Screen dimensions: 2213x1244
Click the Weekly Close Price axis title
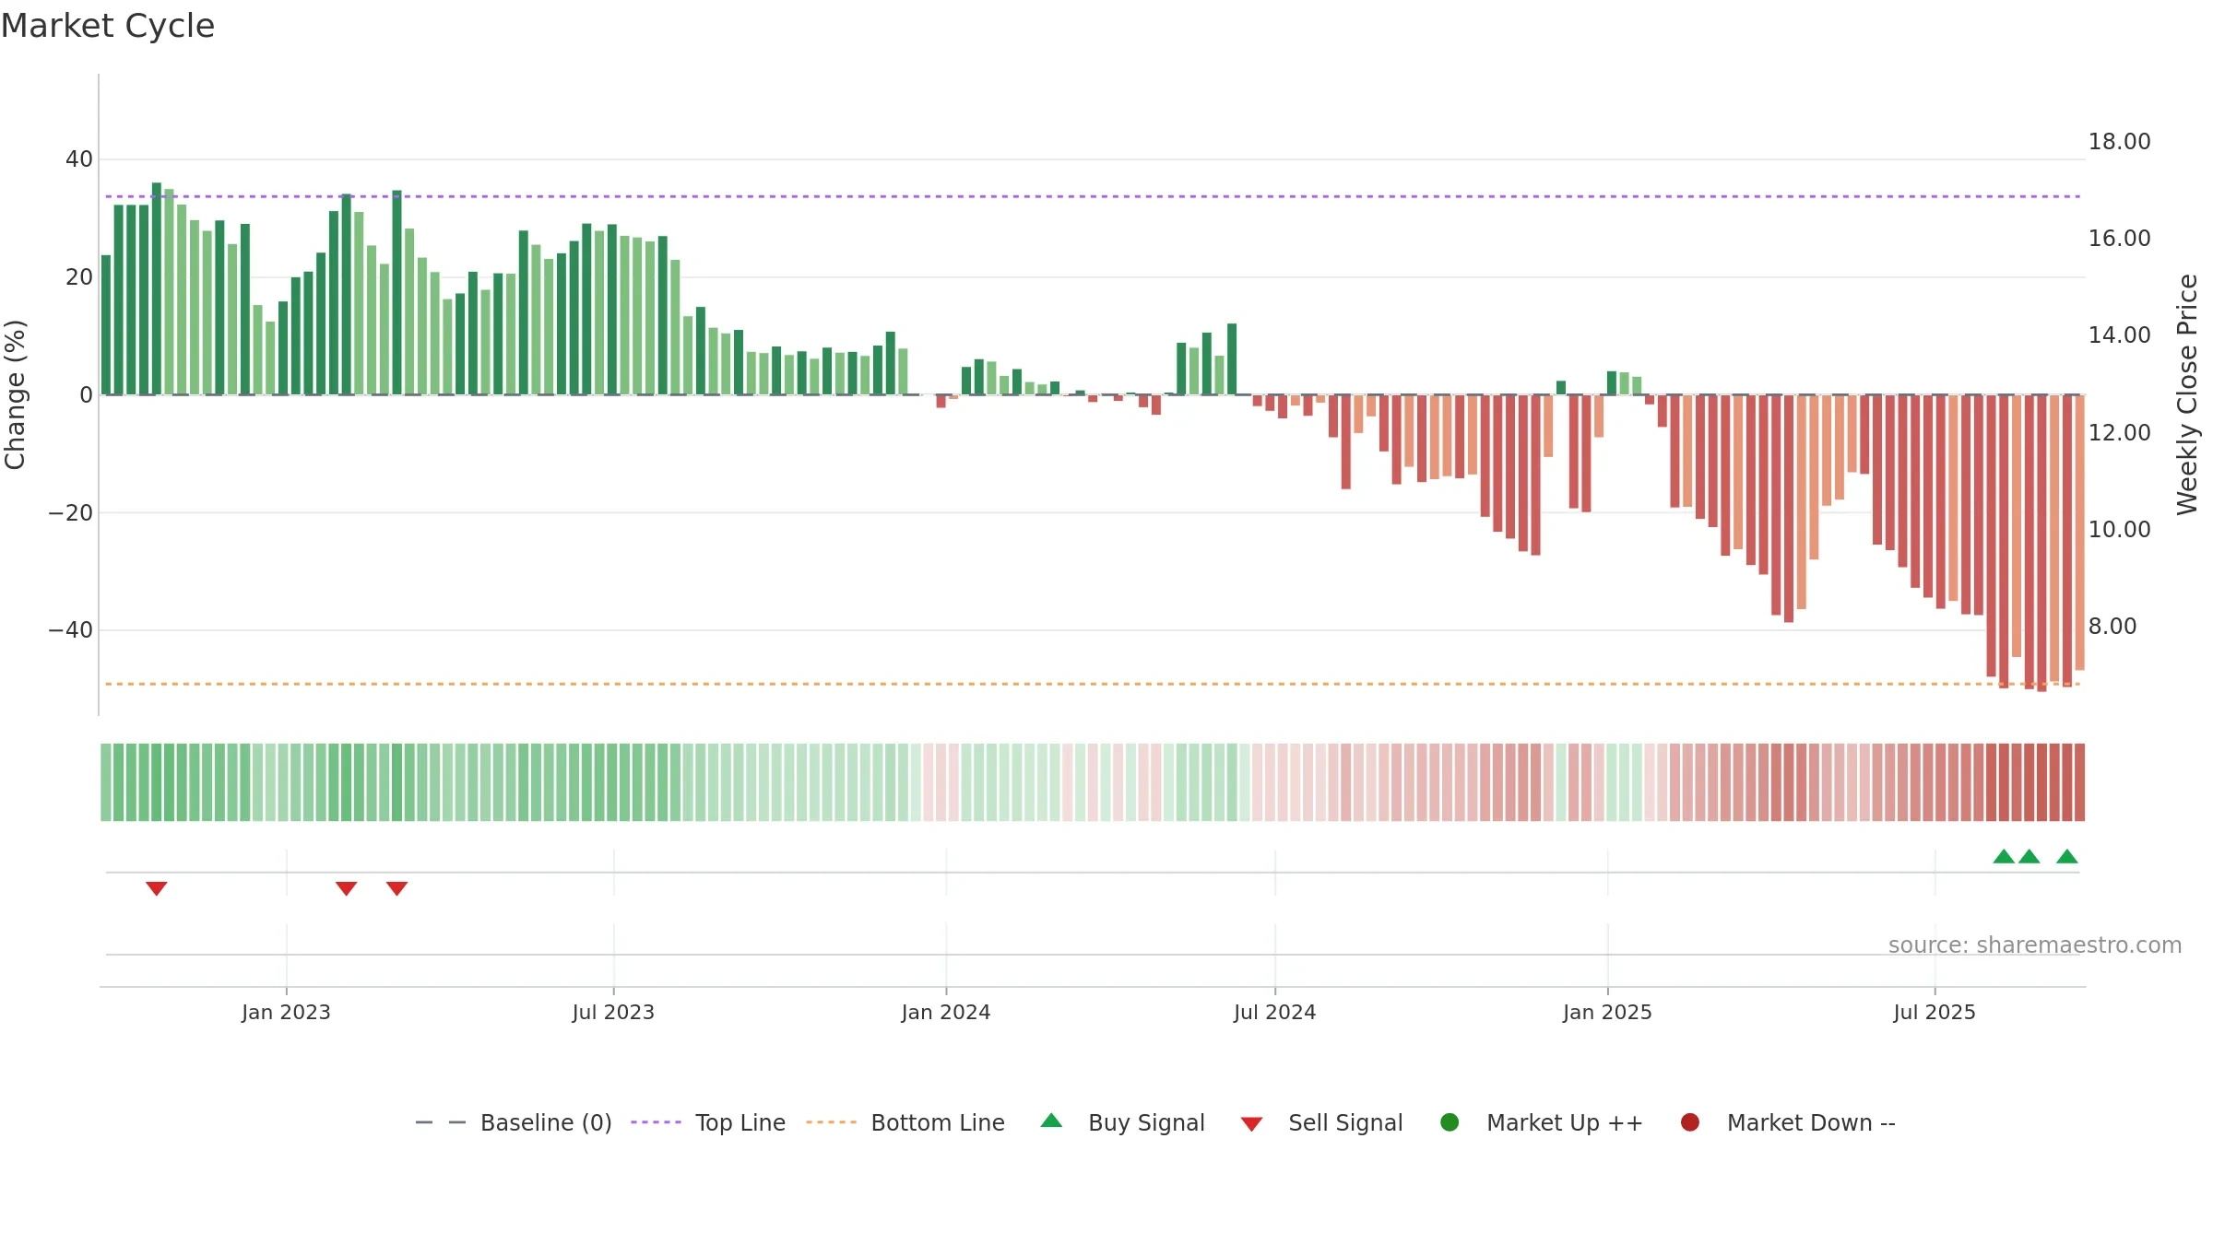tap(2187, 394)
